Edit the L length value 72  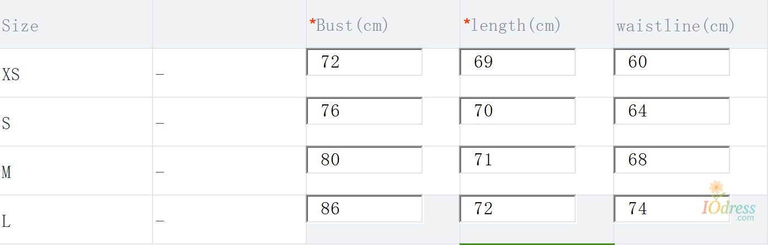517,209
